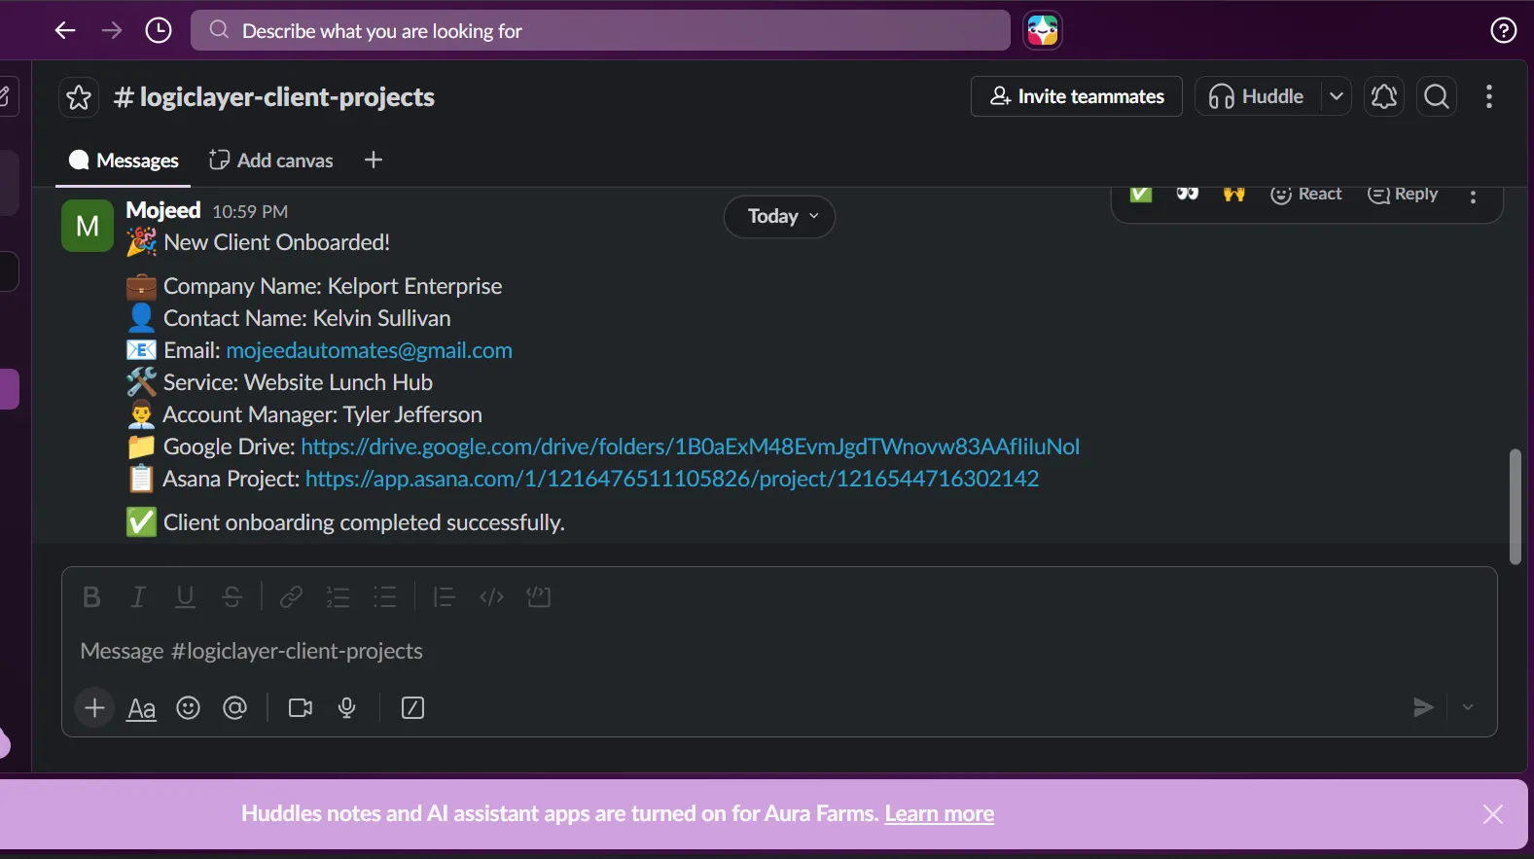Dismiss the Huddles notes banner
This screenshot has height=859, width=1534.
(x=1492, y=814)
